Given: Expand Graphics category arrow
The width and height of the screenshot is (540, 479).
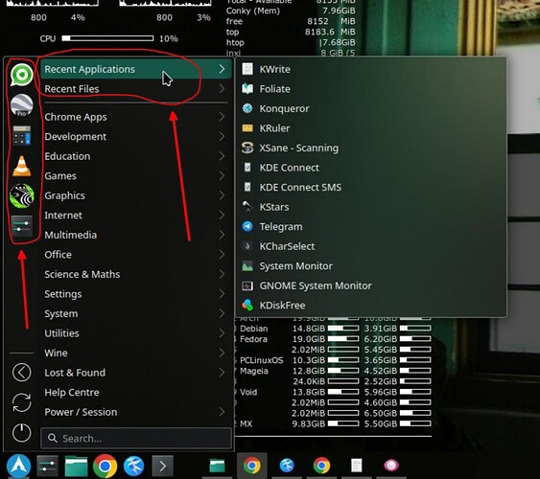Looking at the screenshot, I should 223,195.
